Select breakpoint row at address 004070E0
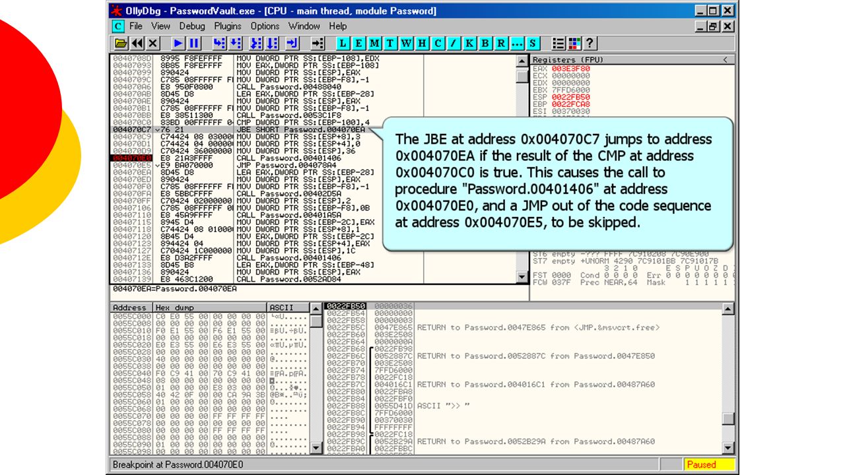 click(312, 158)
